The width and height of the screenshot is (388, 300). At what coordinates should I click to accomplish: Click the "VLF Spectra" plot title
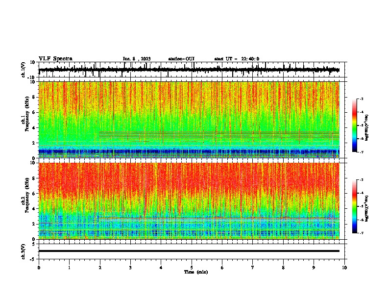(55, 59)
